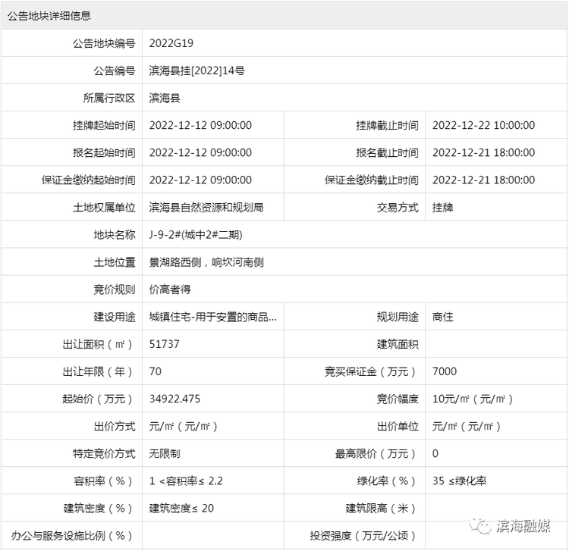Select value 35 ≤绿化率
Image resolution: width=569 pixels, height=551 pixels.
(x=460, y=481)
